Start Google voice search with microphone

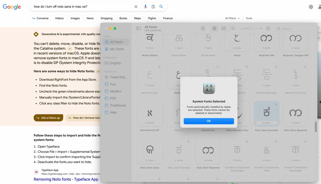coord(145,7)
